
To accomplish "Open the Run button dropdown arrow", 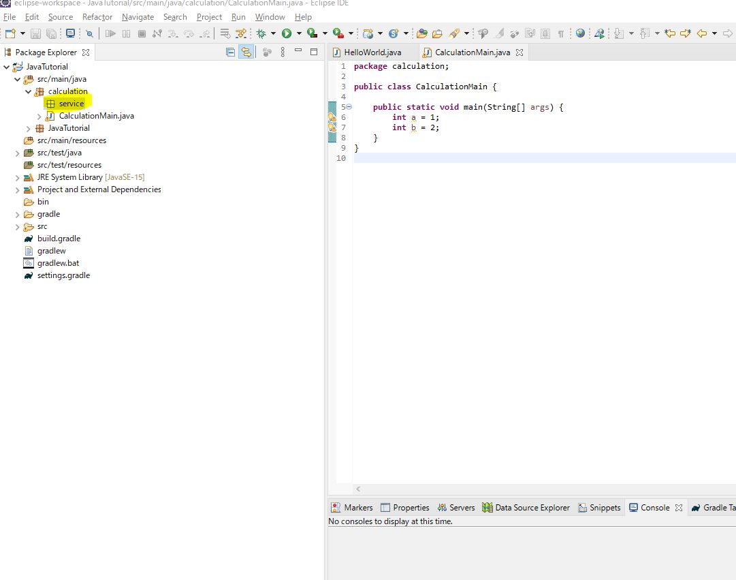I will pyautogui.click(x=298, y=33).
